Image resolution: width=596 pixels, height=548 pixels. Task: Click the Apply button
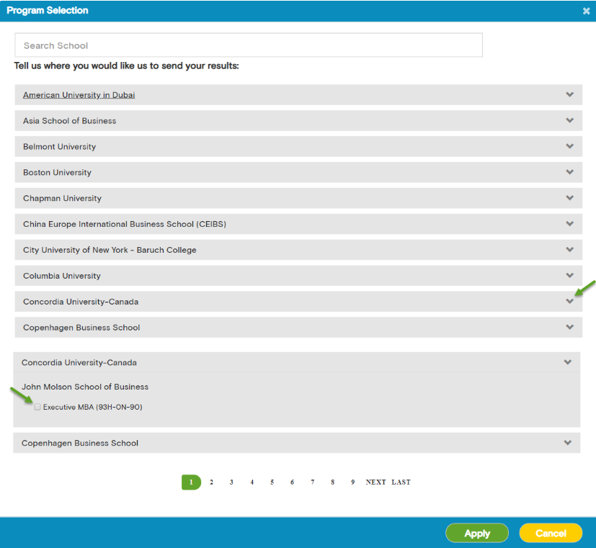476,533
